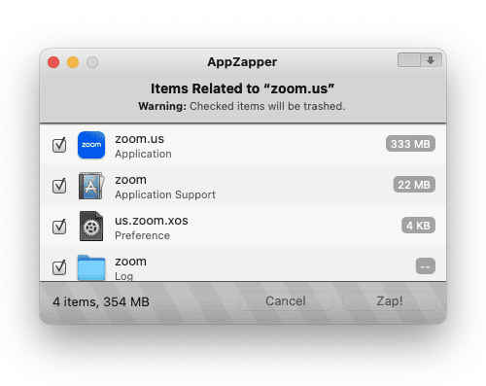This screenshot has height=386, width=486.
Task: Uncheck the zoom Application Support checkbox
Action: 59,186
